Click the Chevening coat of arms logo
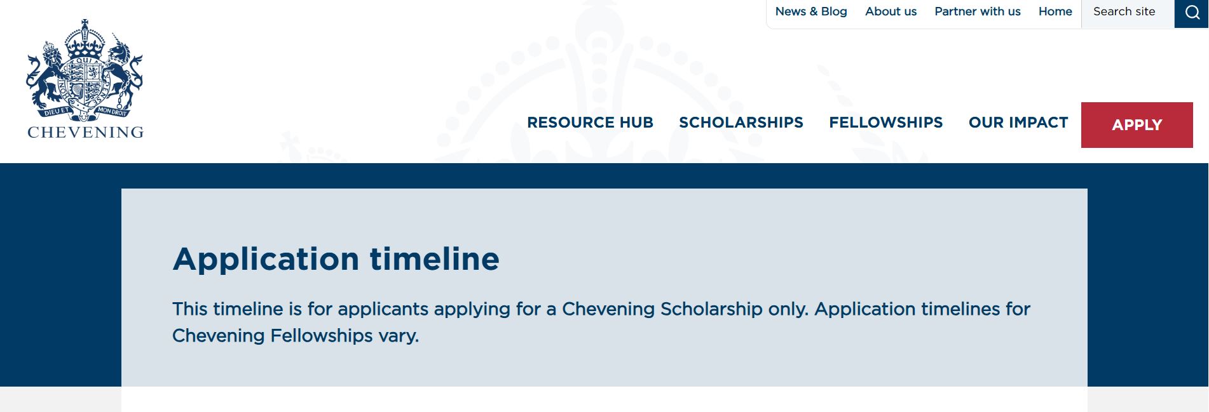 click(85, 79)
